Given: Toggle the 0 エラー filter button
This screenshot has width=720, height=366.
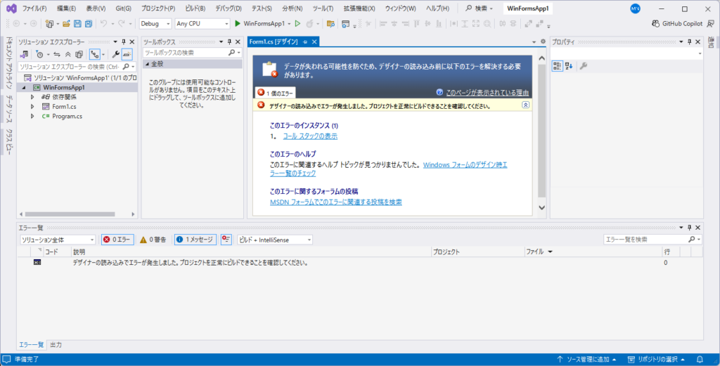Looking at the screenshot, I should pyautogui.click(x=117, y=240).
